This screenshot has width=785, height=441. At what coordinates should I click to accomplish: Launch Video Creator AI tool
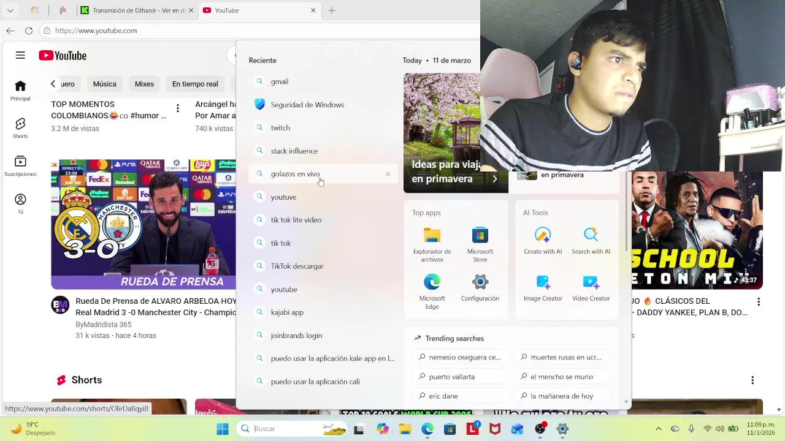click(x=591, y=288)
